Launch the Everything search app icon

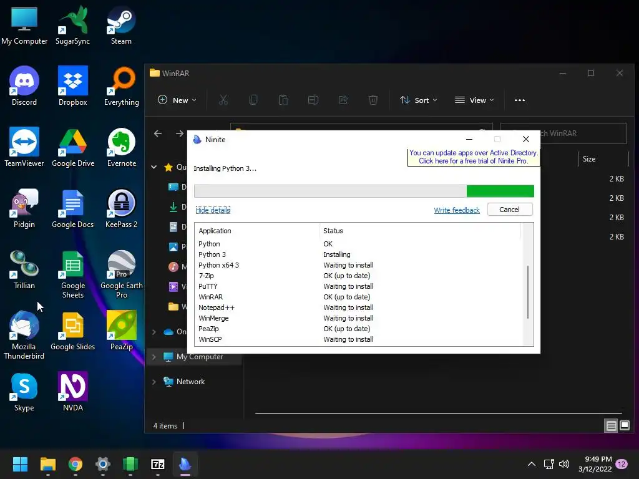[x=122, y=86]
